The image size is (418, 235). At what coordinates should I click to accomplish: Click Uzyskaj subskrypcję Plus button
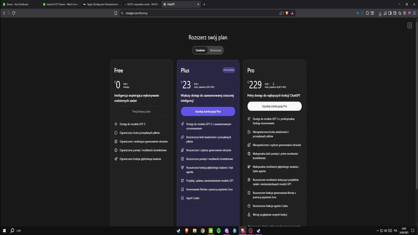(x=208, y=111)
